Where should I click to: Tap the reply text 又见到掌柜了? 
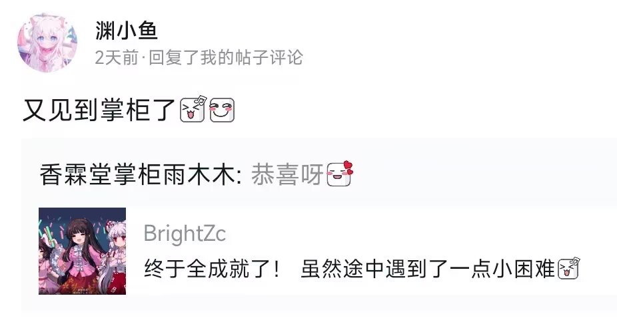[x=99, y=110]
